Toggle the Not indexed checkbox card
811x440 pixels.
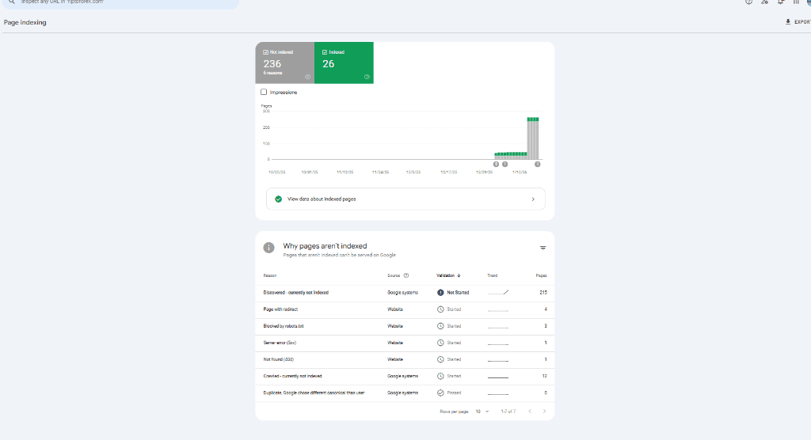(x=265, y=51)
